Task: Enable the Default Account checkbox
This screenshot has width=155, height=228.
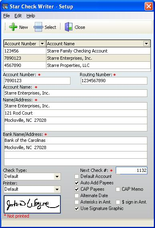Action: point(76,176)
